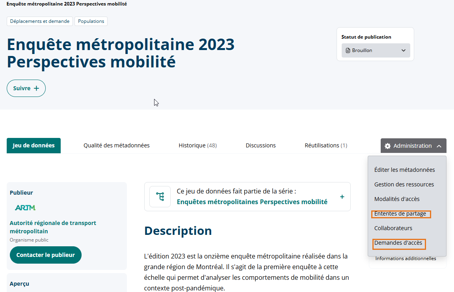Select Éditer les métadonnées menu item
454x292 pixels.
pyautogui.click(x=404, y=170)
